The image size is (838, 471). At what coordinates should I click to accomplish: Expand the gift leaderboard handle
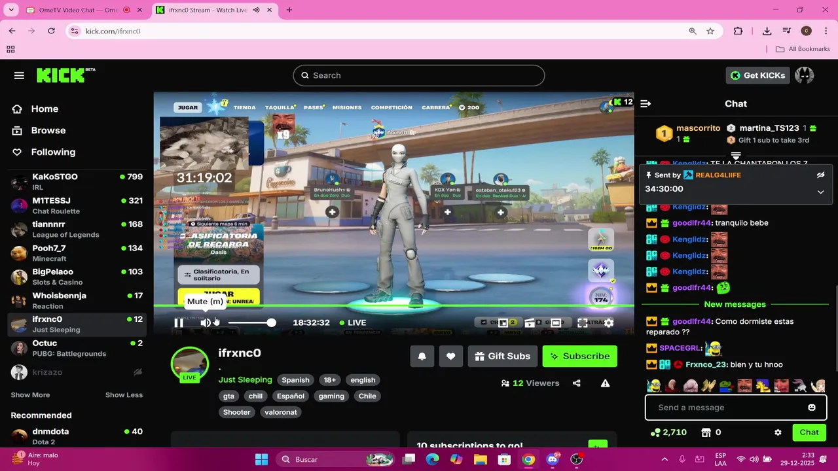[x=736, y=156]
